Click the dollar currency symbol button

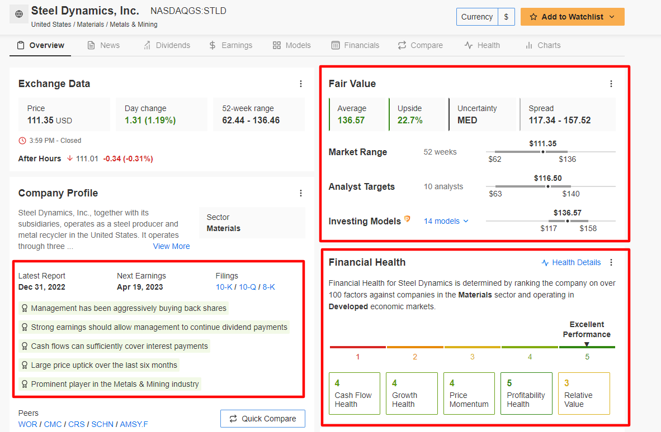(506, 17)
